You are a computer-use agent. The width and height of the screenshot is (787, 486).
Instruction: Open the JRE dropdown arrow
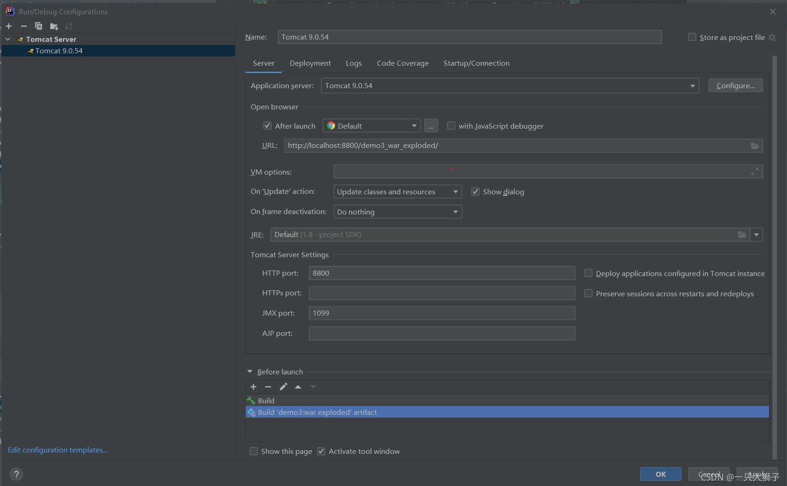[x=756, y=235]
